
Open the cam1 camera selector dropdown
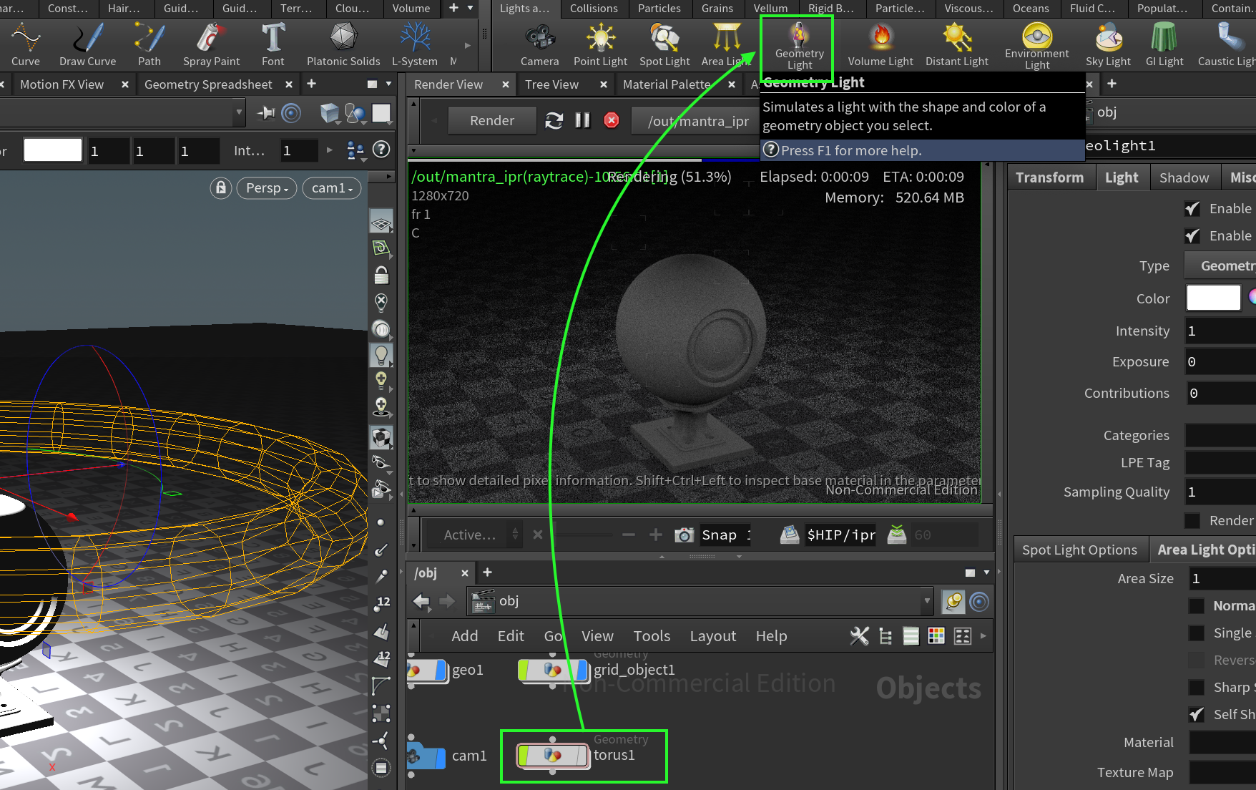click(x=331, y=187)
